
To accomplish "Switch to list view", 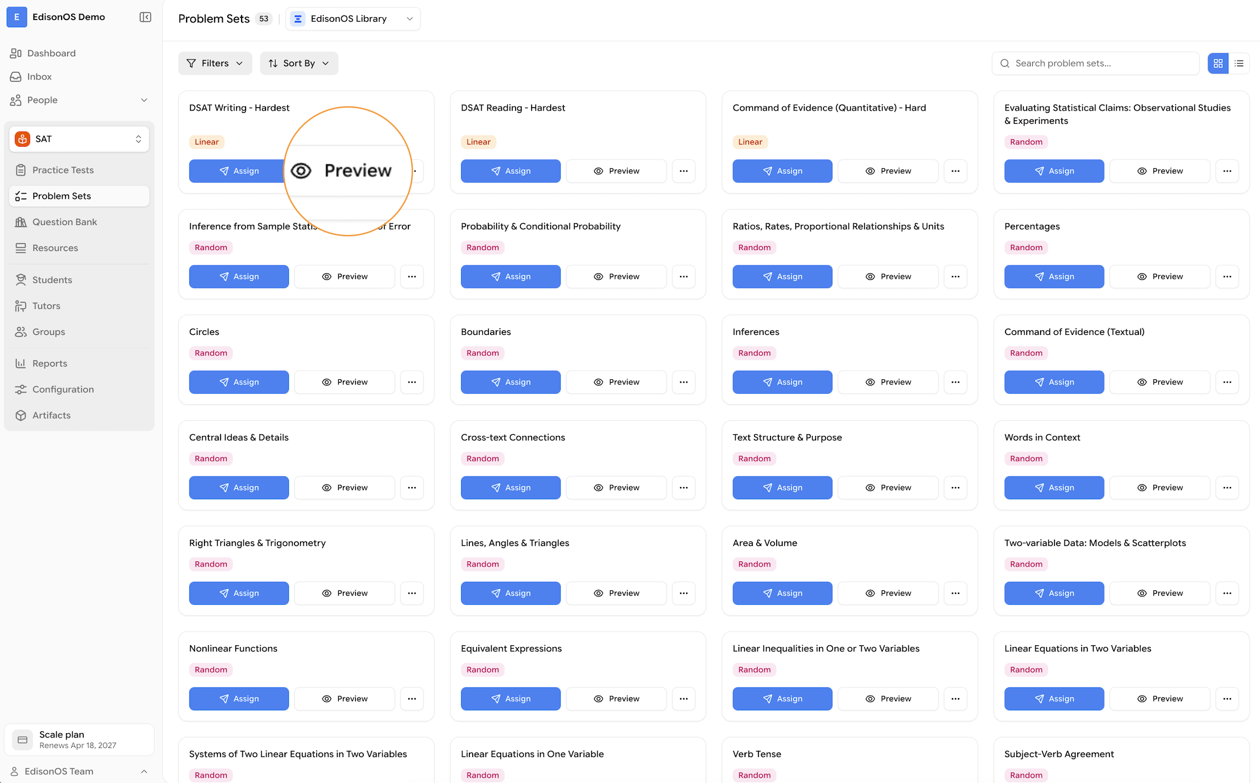I will [1239, 63].
